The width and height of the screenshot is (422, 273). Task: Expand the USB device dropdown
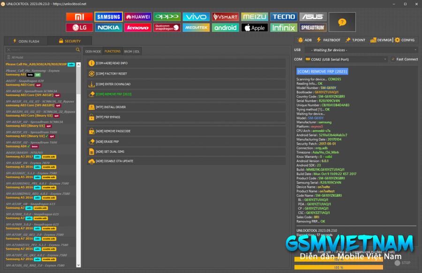362,50
